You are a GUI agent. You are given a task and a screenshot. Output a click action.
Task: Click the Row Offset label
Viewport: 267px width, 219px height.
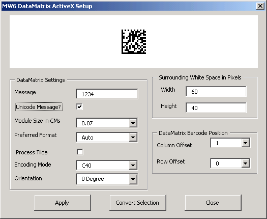click(170, 161)
